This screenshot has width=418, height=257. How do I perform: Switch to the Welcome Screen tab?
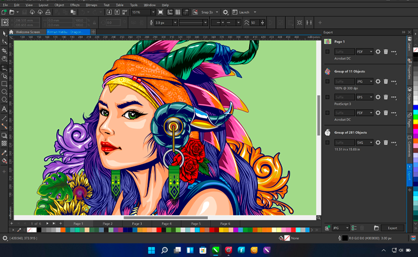point(28,32)
